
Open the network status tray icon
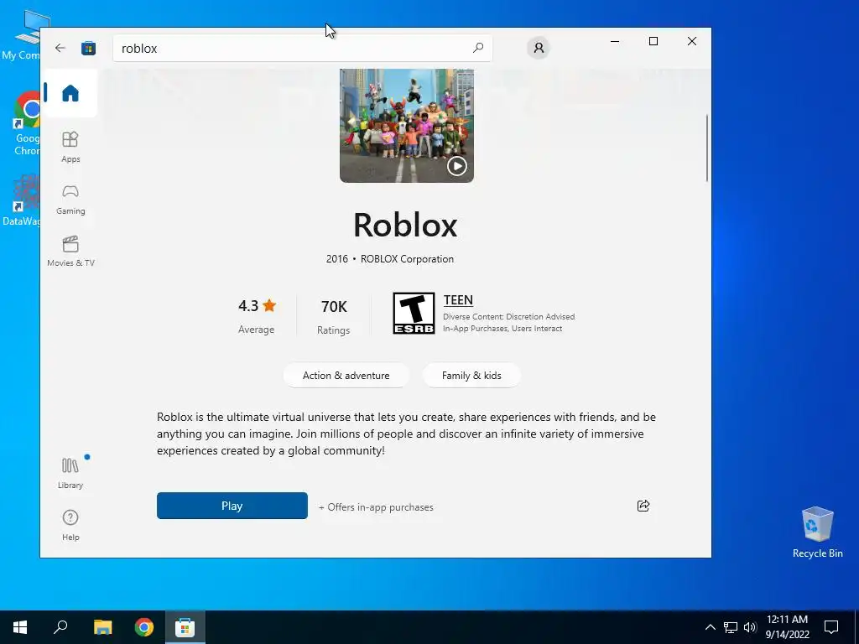[x=731, y=627]
